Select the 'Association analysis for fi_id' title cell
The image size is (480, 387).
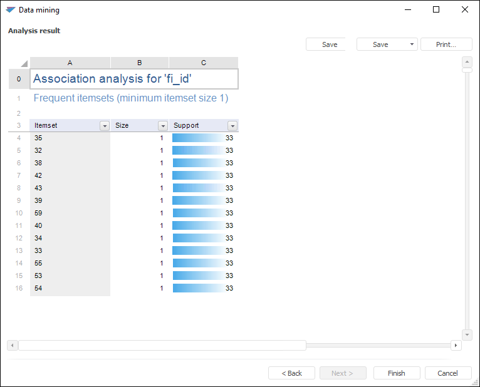pyautogui.click(x=133, y=79)
